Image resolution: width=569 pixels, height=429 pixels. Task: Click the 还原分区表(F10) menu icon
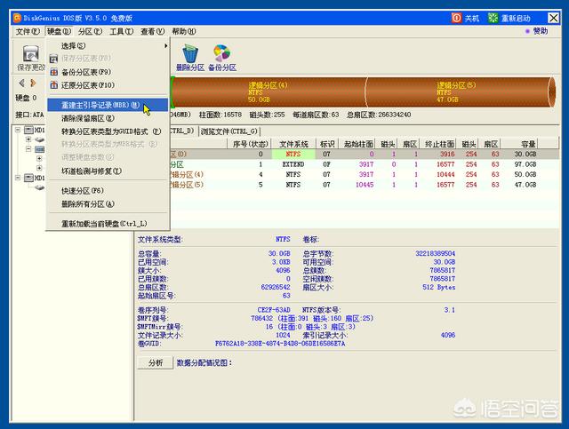click(54, 85)
